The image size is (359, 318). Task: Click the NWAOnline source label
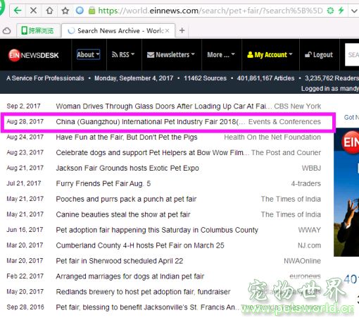click(x=302, y=261)
